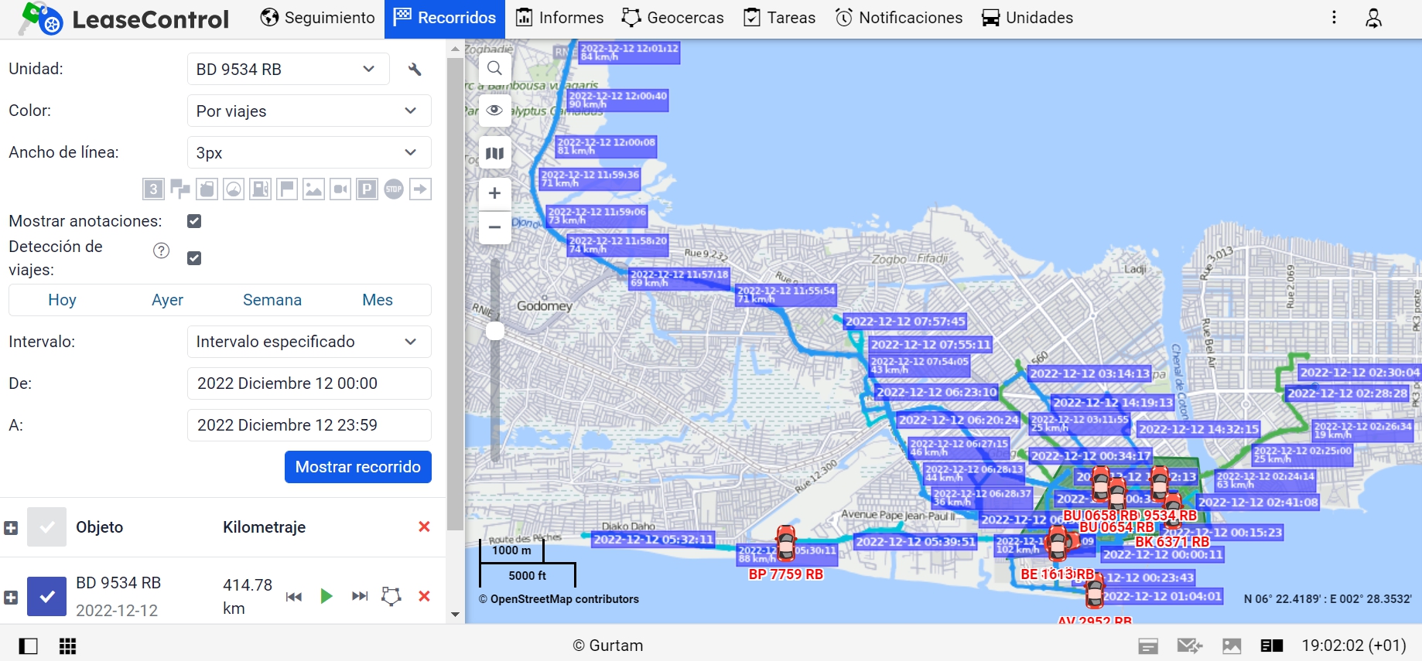Viewport: 1422px width, 661px height.
Task: Open unit properties wrench icon
Action: [415, 70]
